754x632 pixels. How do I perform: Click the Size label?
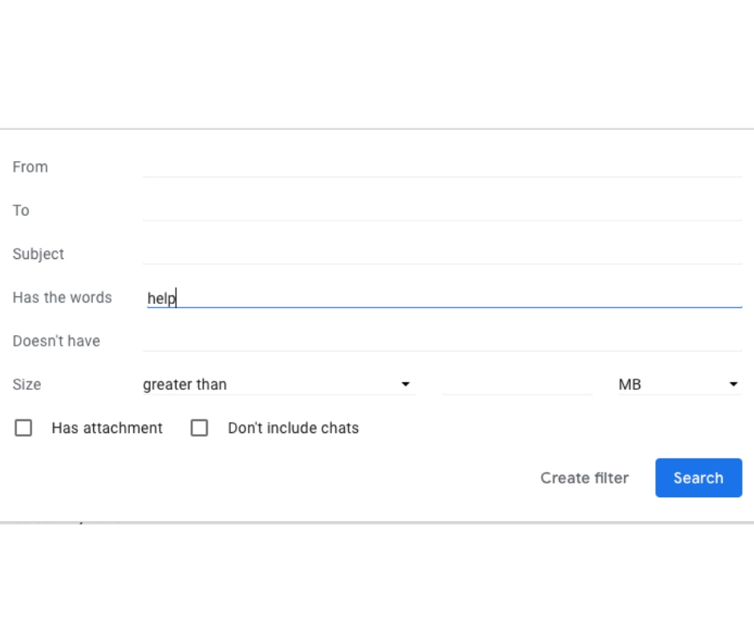tap(27, 384)
